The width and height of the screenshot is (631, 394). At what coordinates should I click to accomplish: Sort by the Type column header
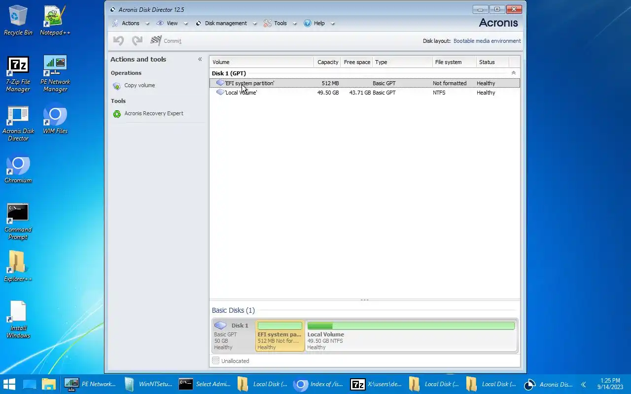coord(402,62)
